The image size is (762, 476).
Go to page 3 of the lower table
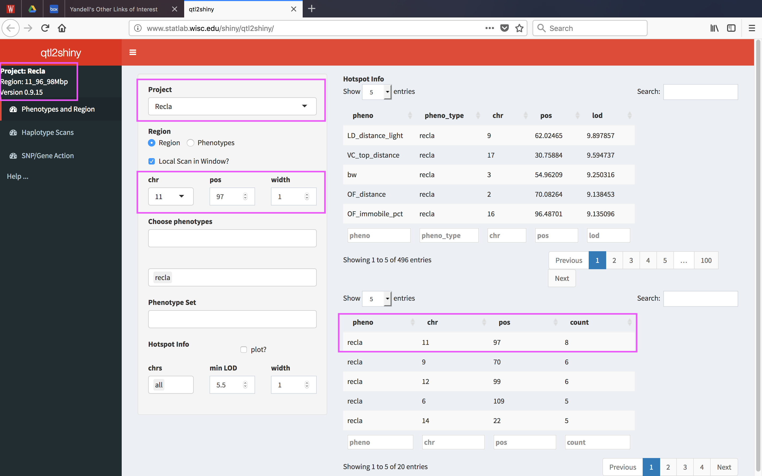685,467
